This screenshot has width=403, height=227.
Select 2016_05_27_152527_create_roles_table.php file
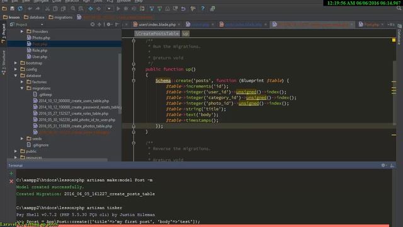pyautogui.click(x=71, y=113)
